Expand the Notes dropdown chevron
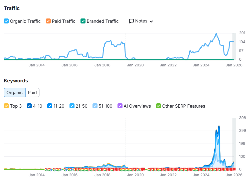This screenshot has width=247, height=180. [x=151, y=21]
